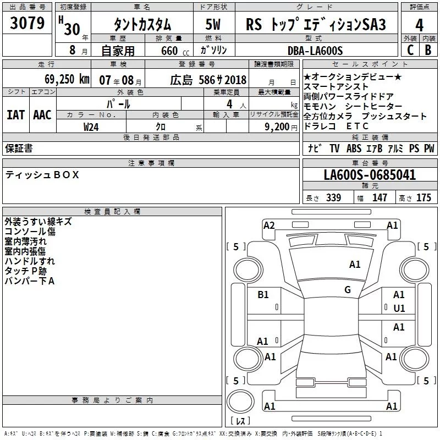440x440 pixels.
Task: Select the アルミ equipment label
Action: pos(395,148)
